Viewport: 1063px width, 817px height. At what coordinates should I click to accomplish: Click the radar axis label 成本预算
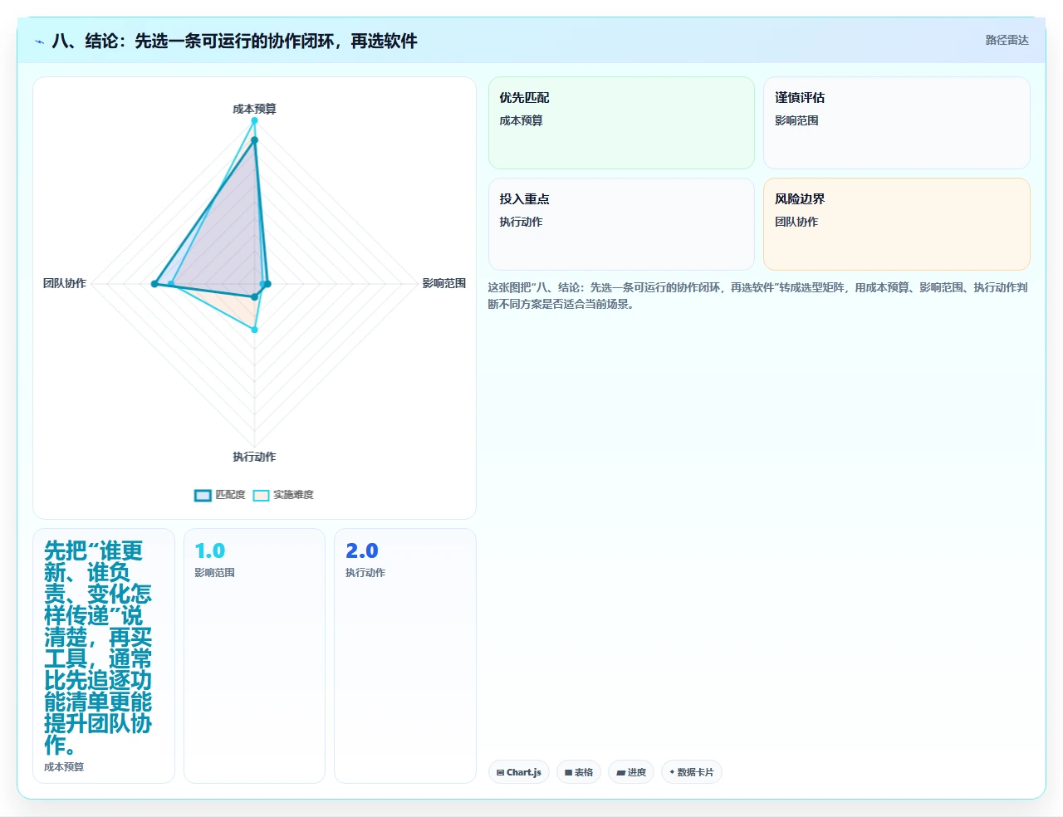coord(254,109)
